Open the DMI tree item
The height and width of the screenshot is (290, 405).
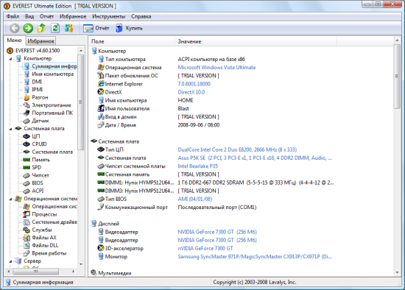33,82
